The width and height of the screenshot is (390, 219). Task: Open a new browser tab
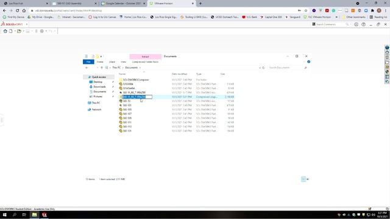click(x=200, y=4)
